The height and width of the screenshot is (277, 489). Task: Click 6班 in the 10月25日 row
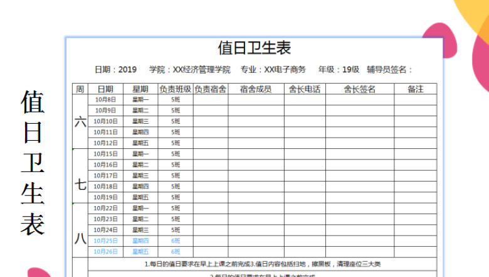tap(176, 241)
